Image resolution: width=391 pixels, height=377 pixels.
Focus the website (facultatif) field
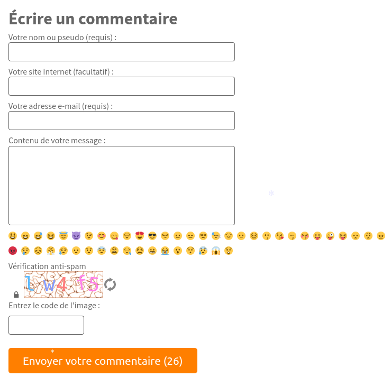(x=122, y=86)
